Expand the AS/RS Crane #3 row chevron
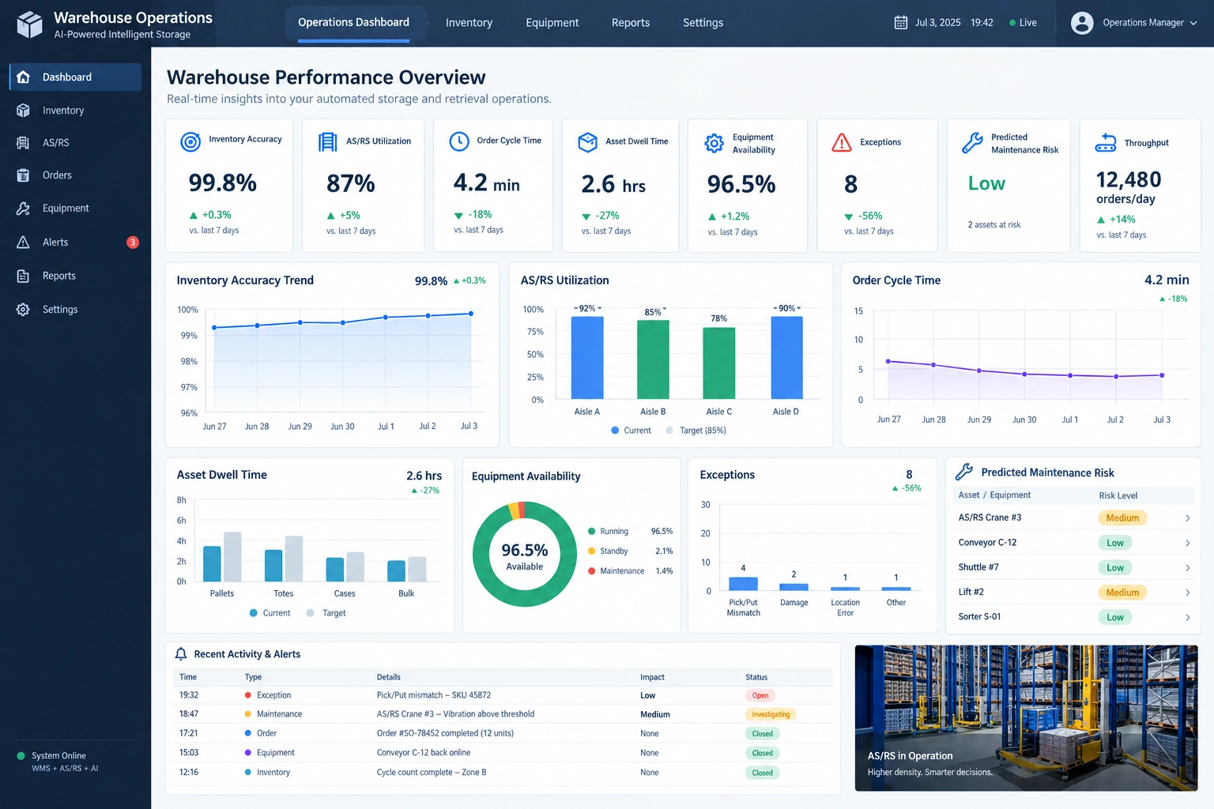This screenshot has height=809, width=1214. 1188,518
